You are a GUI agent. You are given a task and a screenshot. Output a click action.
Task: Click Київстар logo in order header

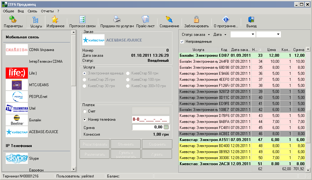[93, 40]
